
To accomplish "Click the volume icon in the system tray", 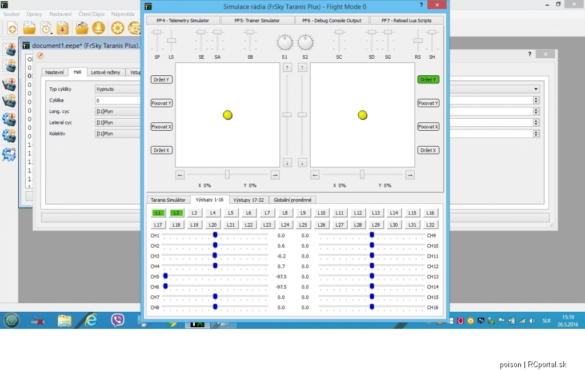I will coord(532,321).
